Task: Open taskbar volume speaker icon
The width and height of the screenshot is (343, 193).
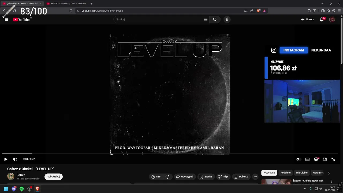Action: [x=320, y=189]
